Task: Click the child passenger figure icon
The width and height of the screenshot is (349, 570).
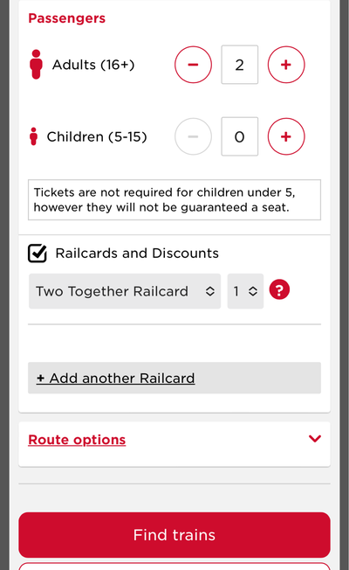Action: 33,136
